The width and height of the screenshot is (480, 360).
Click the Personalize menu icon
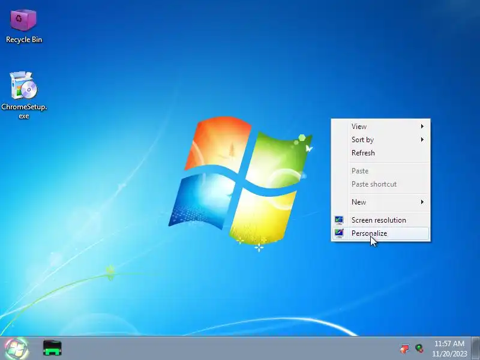click(x=339, y=233)
